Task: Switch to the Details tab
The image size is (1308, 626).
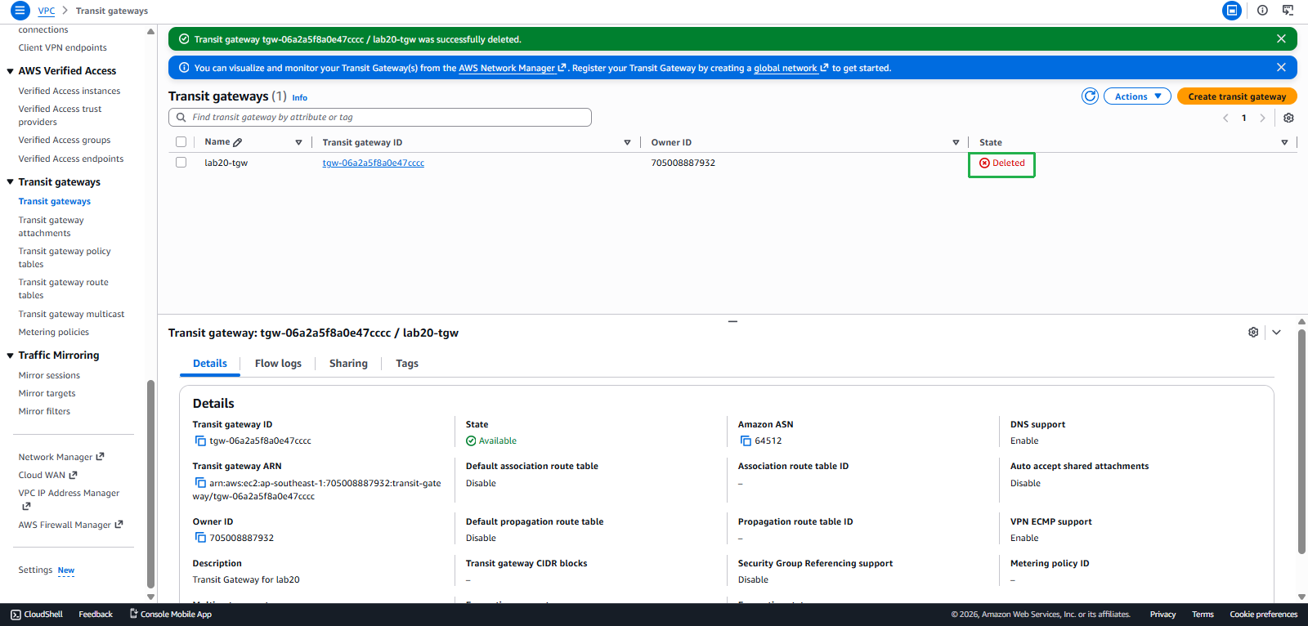Action: 210,364
